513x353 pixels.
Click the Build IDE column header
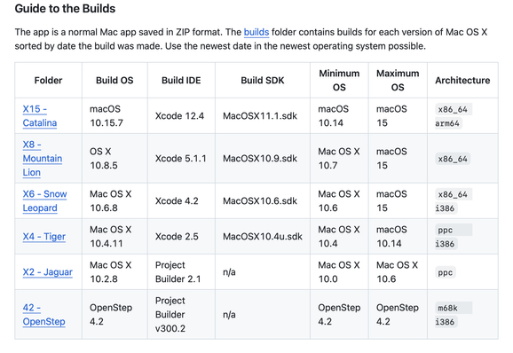(x=181, y=81)
